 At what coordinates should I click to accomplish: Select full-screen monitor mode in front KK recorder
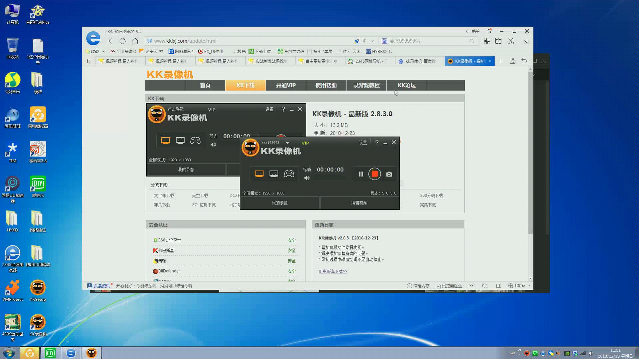[x=259, y=174]
